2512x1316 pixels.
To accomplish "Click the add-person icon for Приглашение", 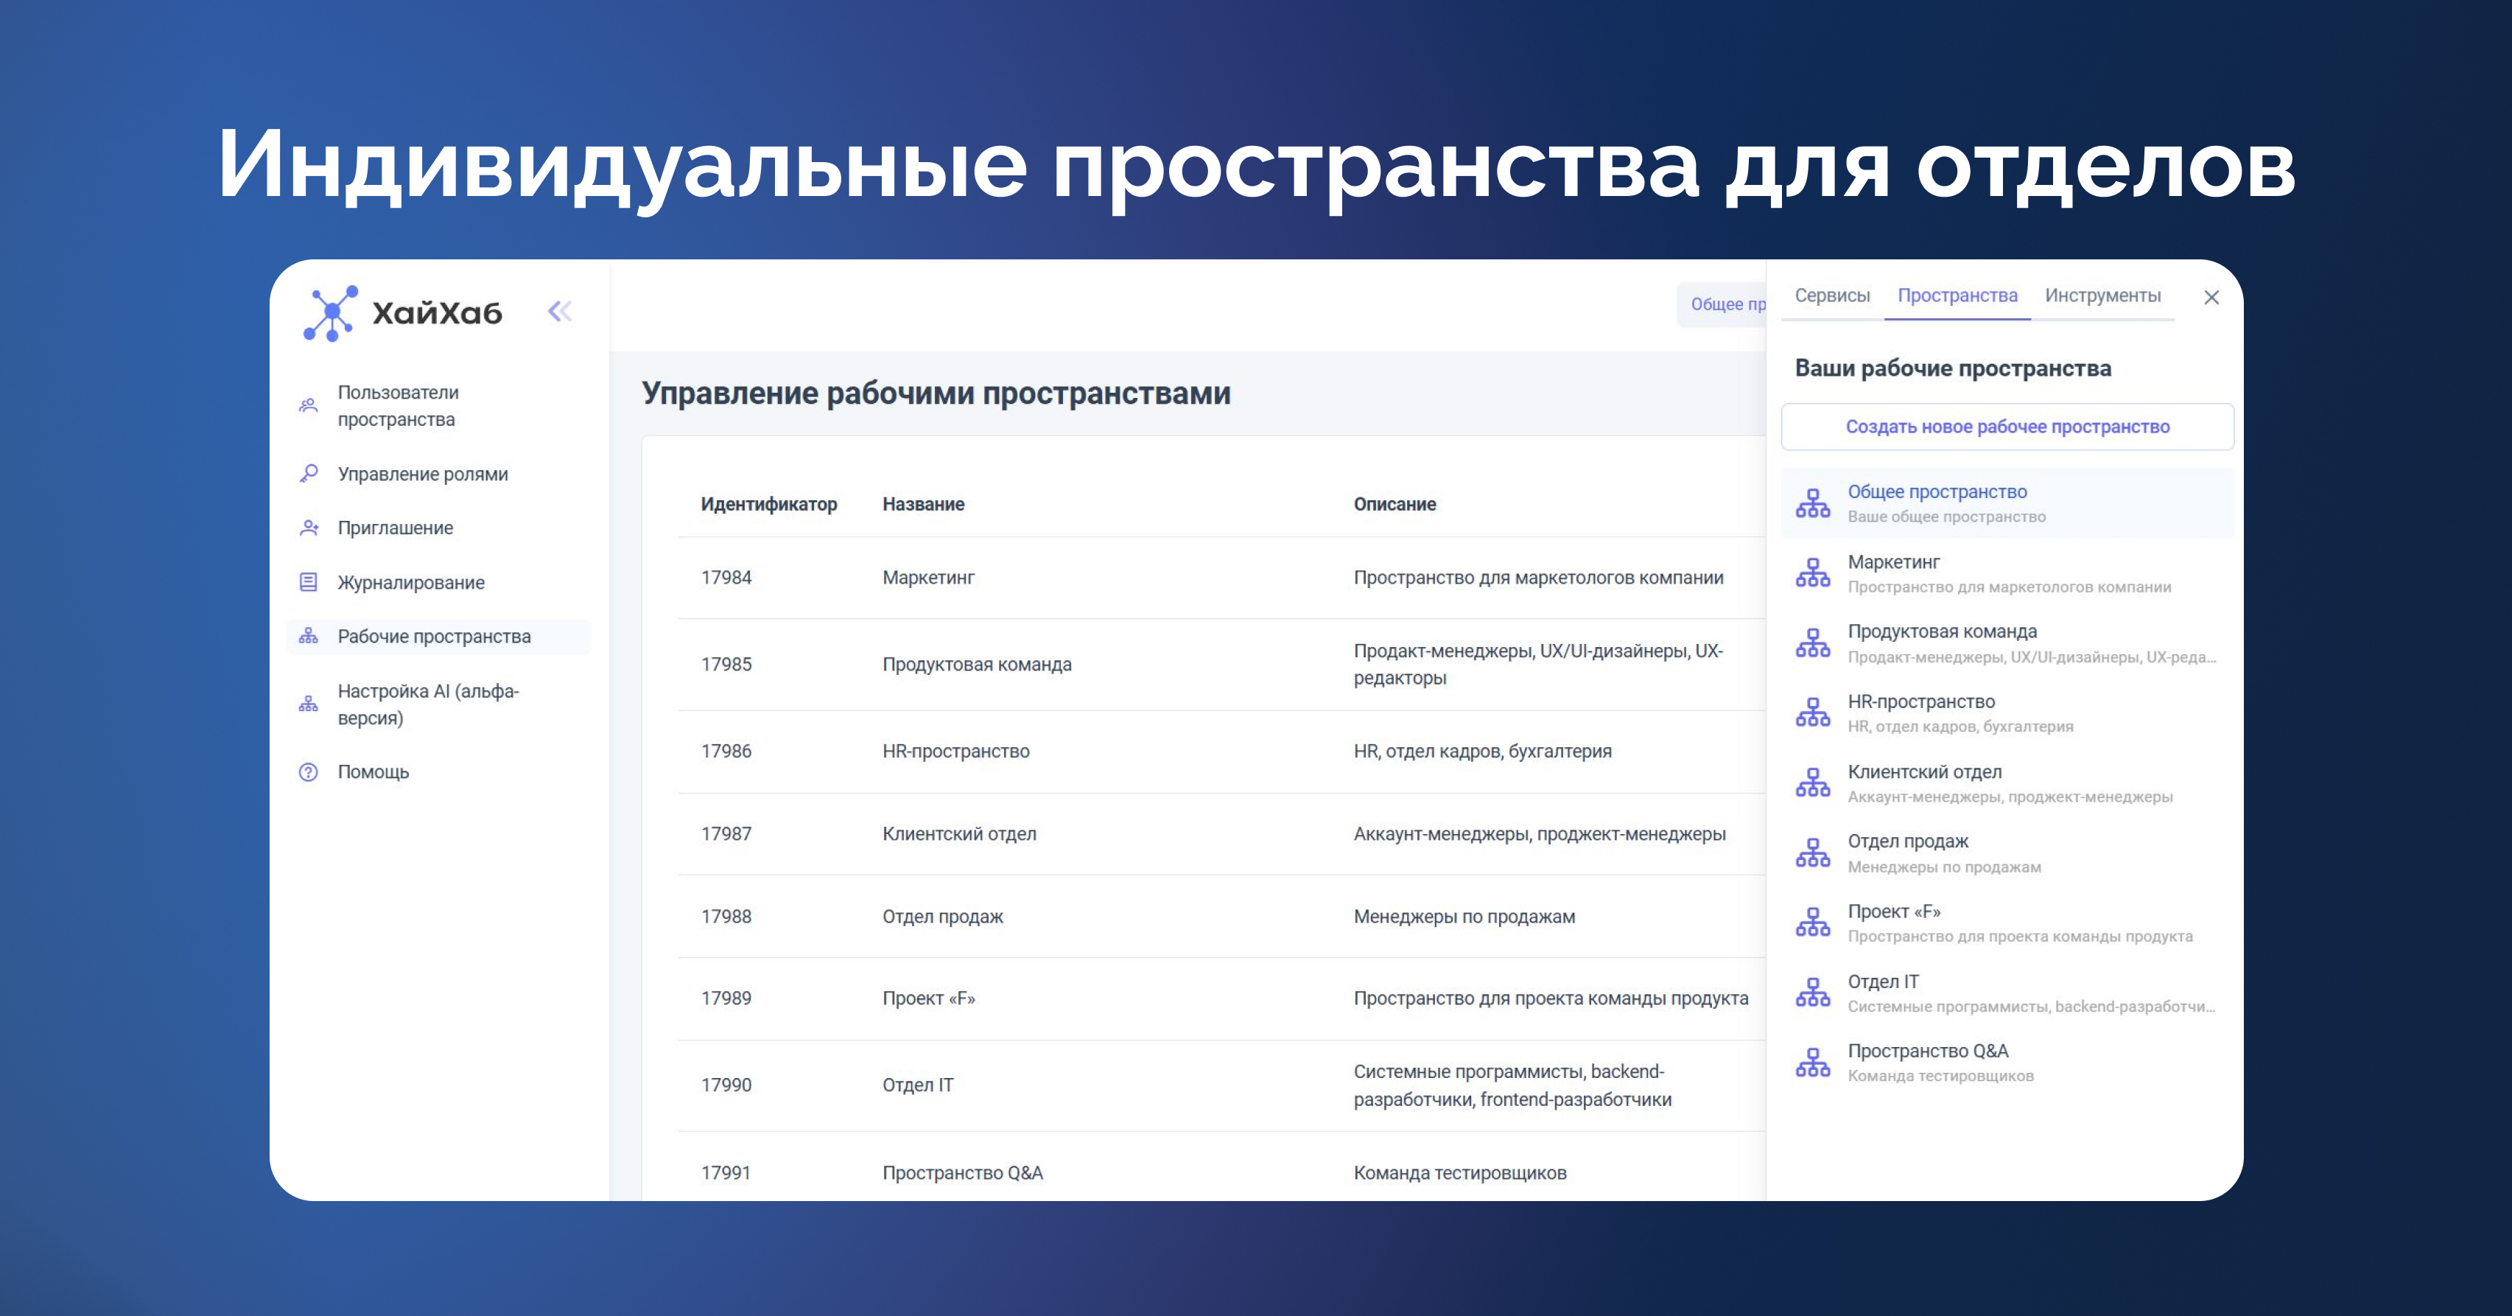I will (x=308, y=528).
